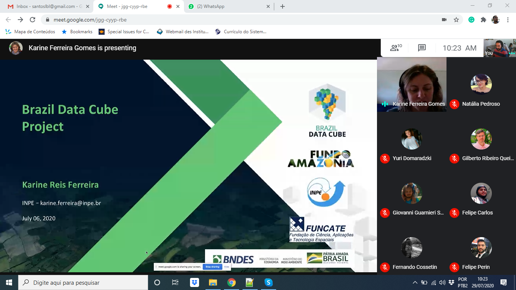
Task: Open the Extensions puzzle icon
Action: point(484,20)
